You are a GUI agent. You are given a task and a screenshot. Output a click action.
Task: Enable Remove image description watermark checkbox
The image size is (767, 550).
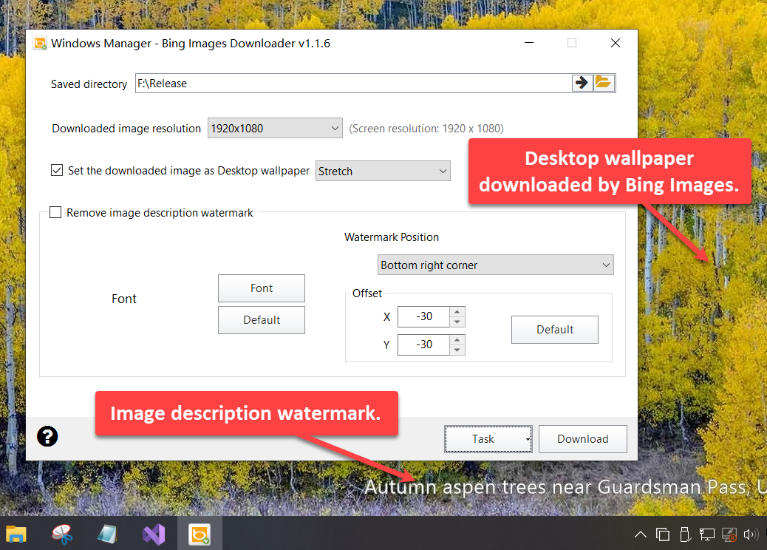click(x=55, y=212)
